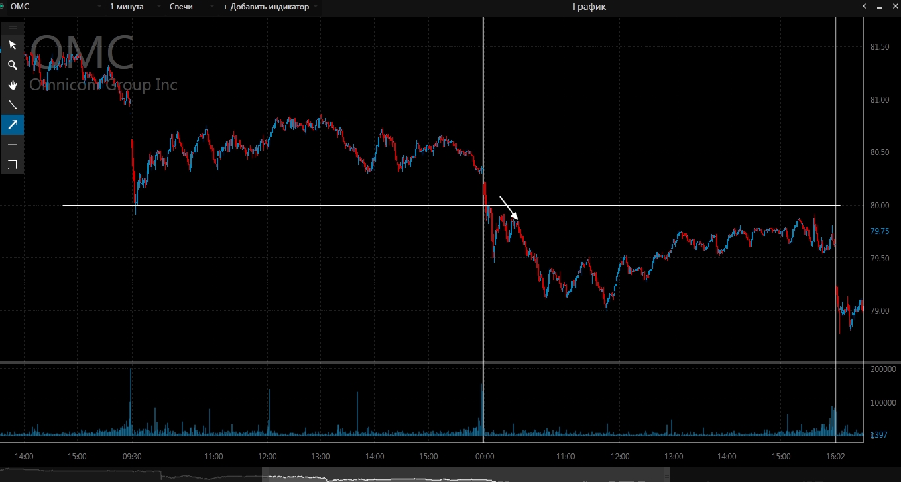Image resolution: width=901 pixels, height=482 pixels.
Task: Select the hand pan tool
Action: [x=12, y=85]
